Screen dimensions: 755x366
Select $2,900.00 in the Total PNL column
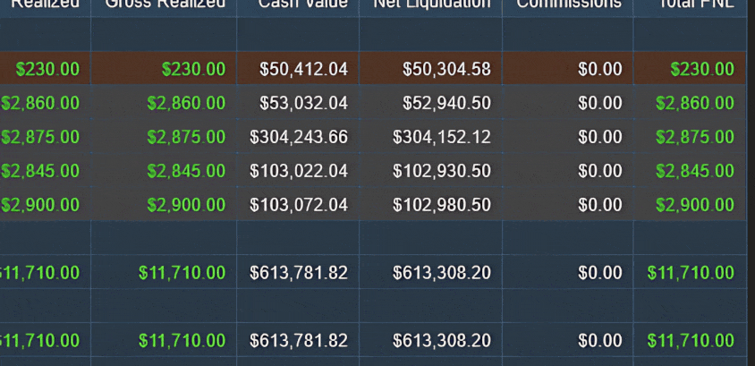[694, 205]
